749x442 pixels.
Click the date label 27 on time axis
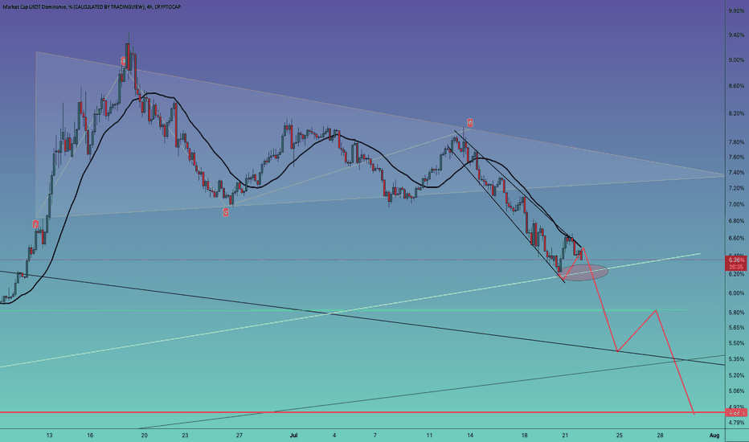[x=239, y=436]
